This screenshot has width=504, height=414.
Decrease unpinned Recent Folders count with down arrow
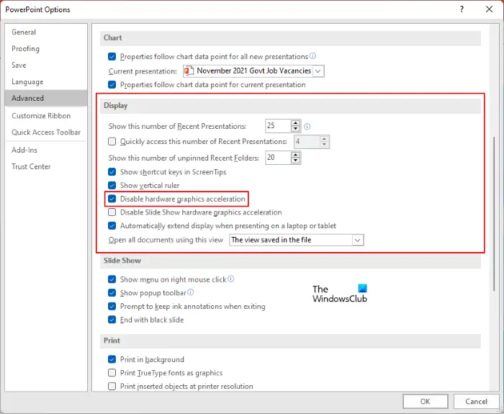coord(295,161)
